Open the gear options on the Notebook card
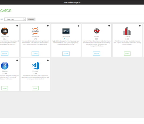Image resolution: width=144 pixels, height=124 pixels. [x=48, y=26]
